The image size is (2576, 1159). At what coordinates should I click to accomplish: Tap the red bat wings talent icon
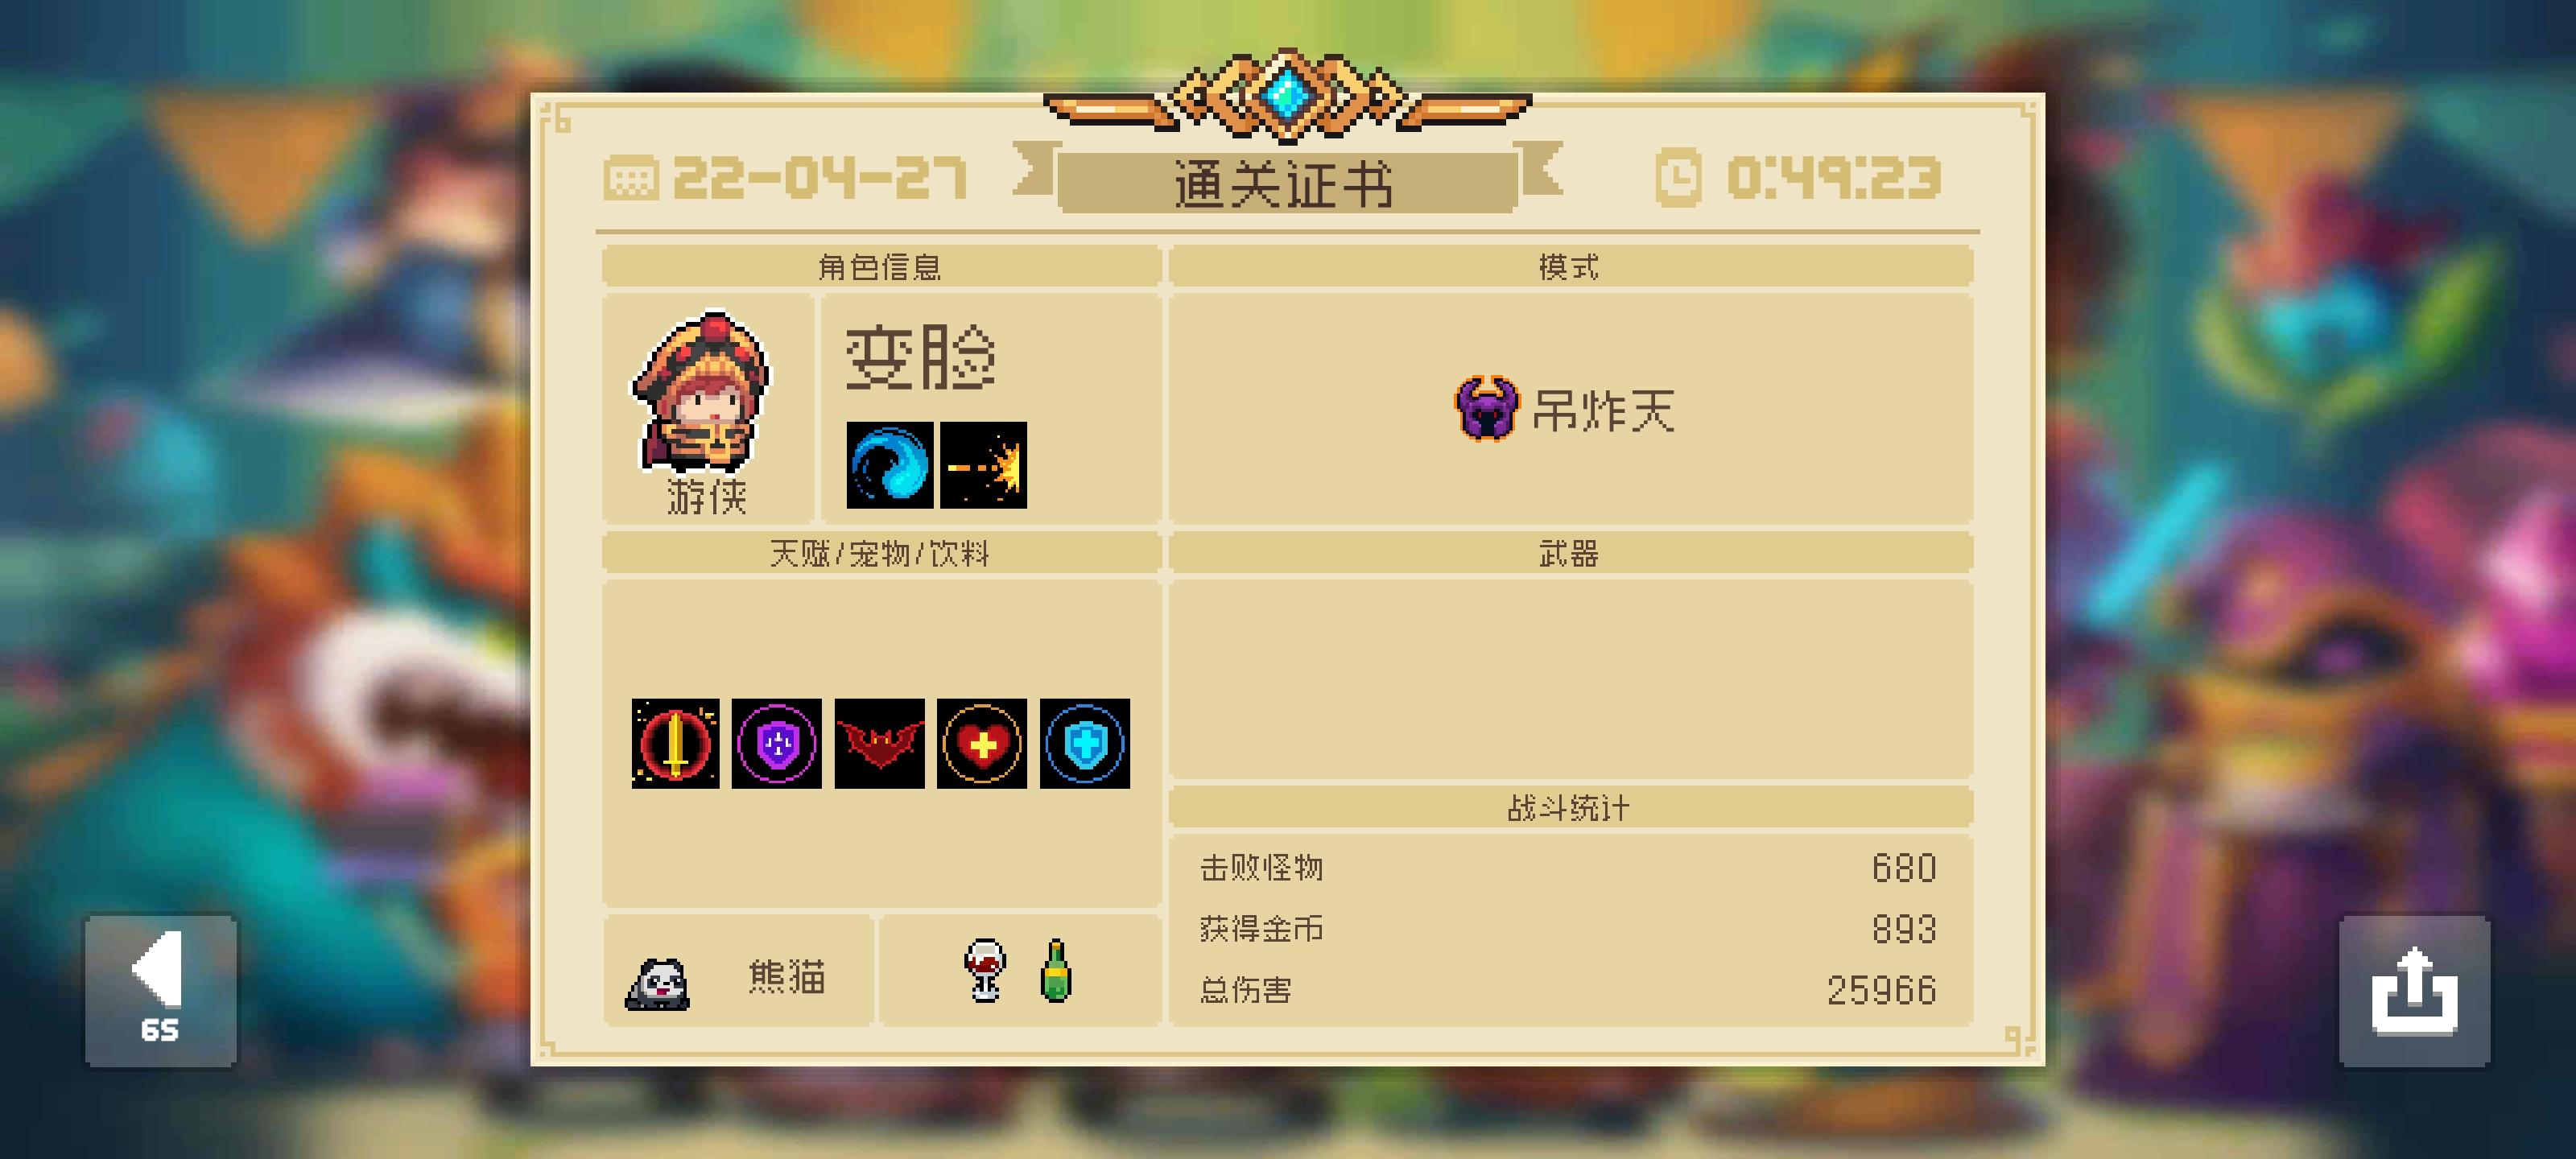pos(879,743)
